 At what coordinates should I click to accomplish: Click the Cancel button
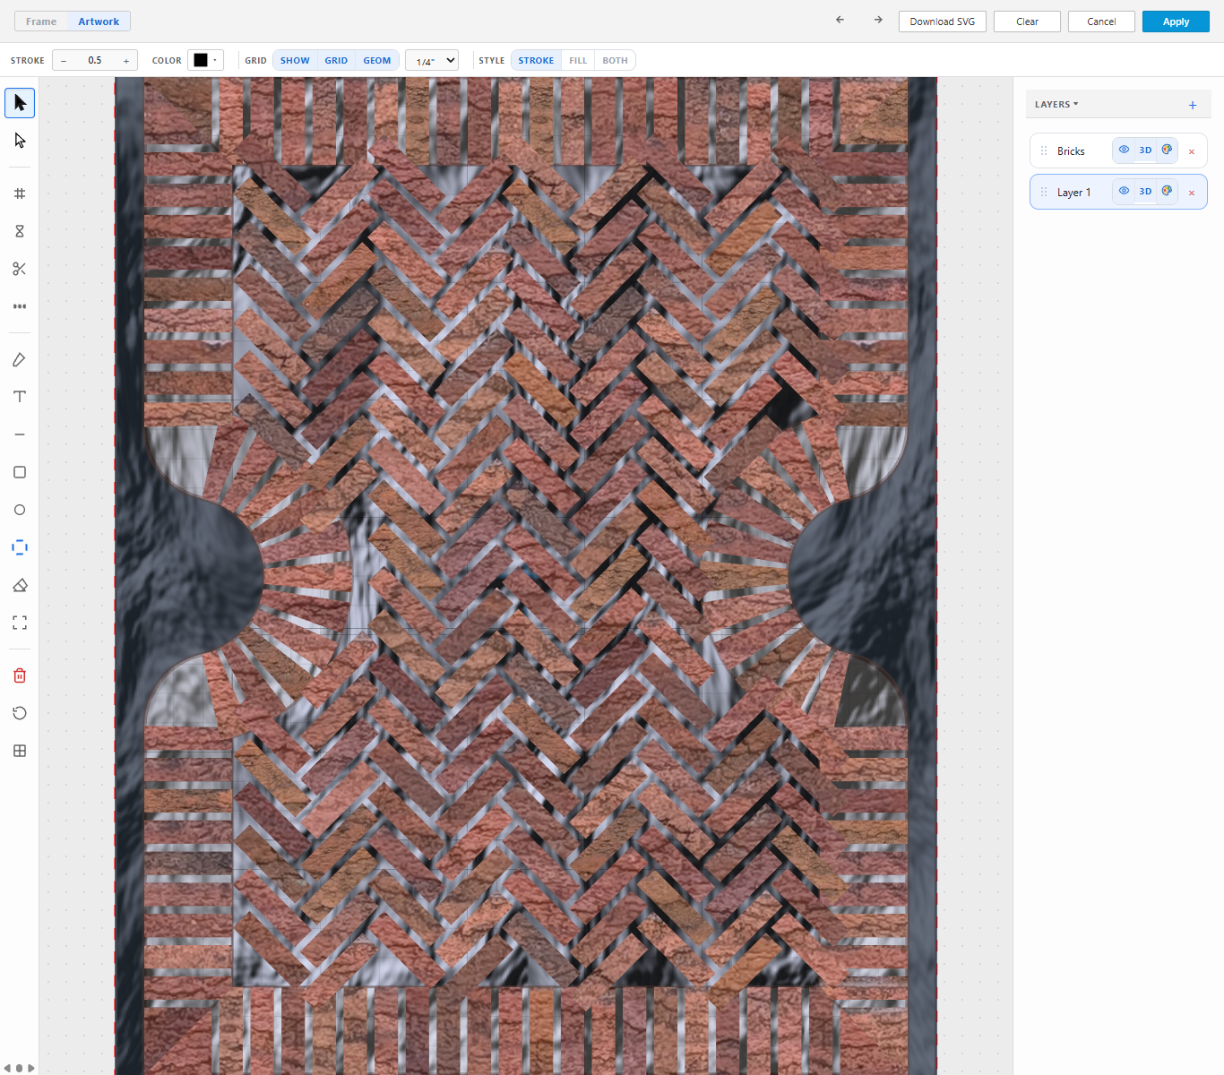click(x=1101, y=21)
